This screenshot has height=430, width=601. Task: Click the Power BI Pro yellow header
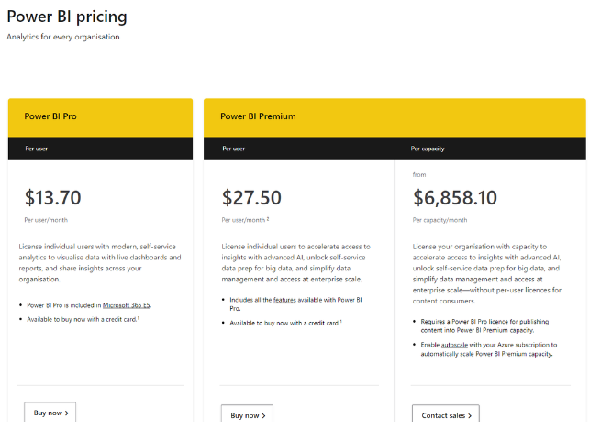53,116
